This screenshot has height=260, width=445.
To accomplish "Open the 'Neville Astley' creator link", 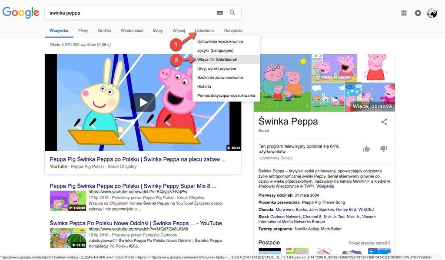I will click(x=306, y=229).
